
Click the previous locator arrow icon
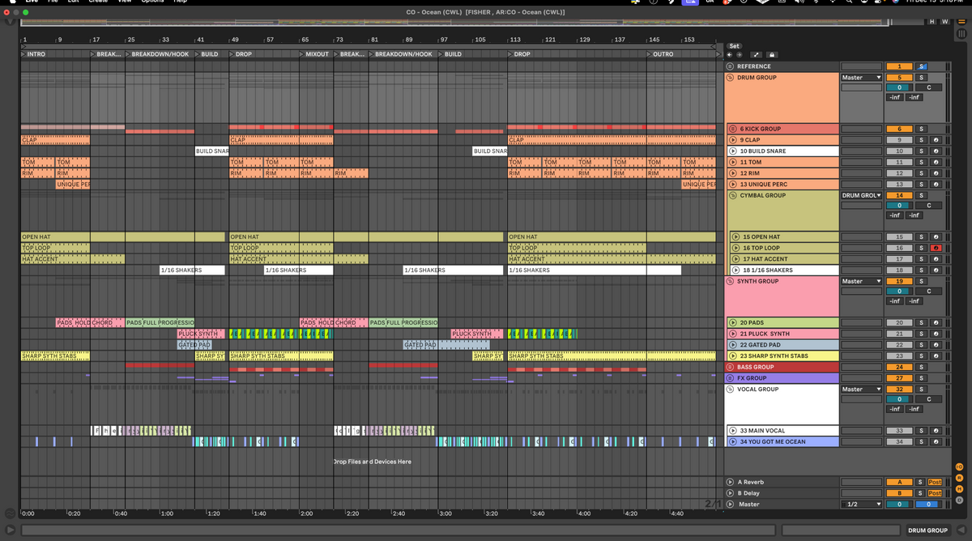[x=729, y=55]
